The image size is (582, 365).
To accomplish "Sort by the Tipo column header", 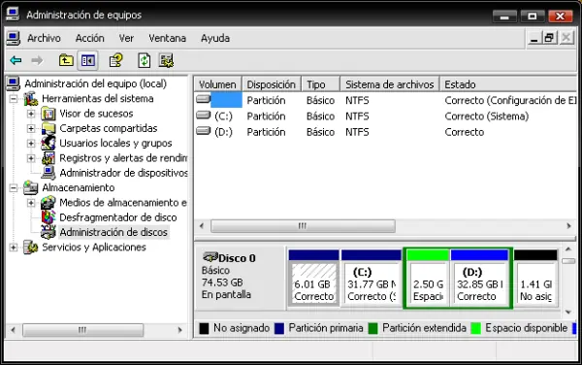I will pyautogui.click(x=321, y=84).
